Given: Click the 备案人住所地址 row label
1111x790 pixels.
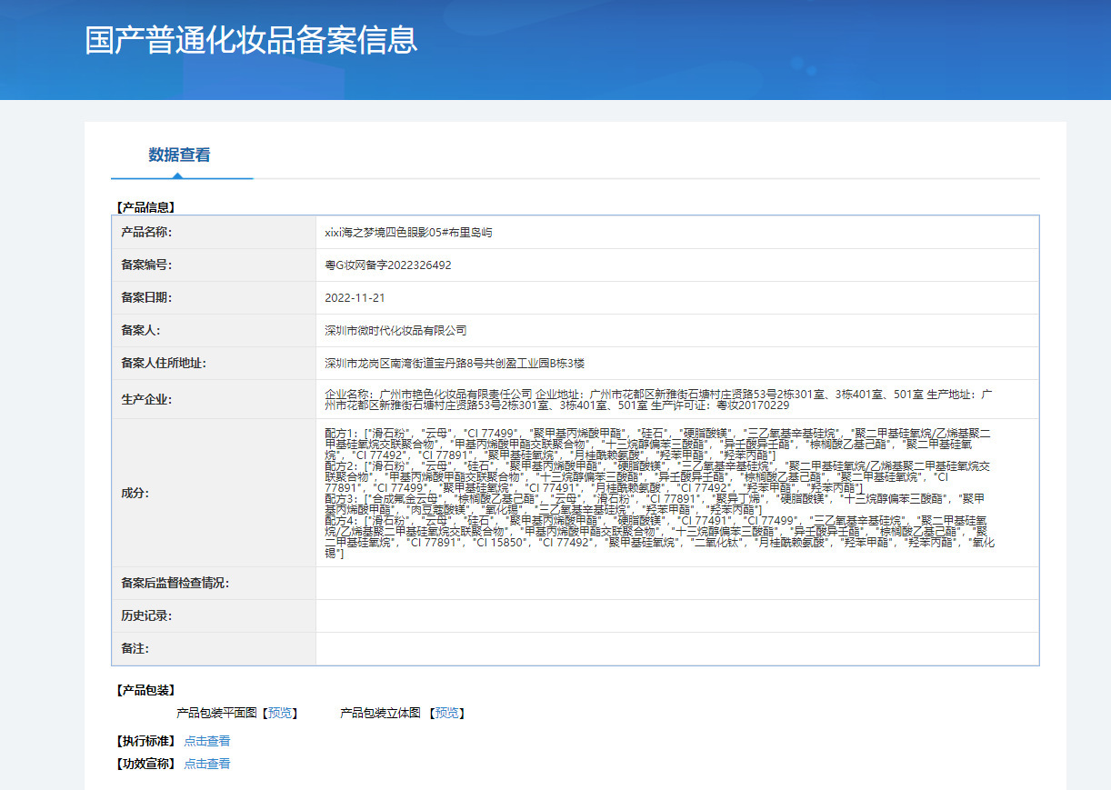Looking at the screenshot, I should point(164,363).
